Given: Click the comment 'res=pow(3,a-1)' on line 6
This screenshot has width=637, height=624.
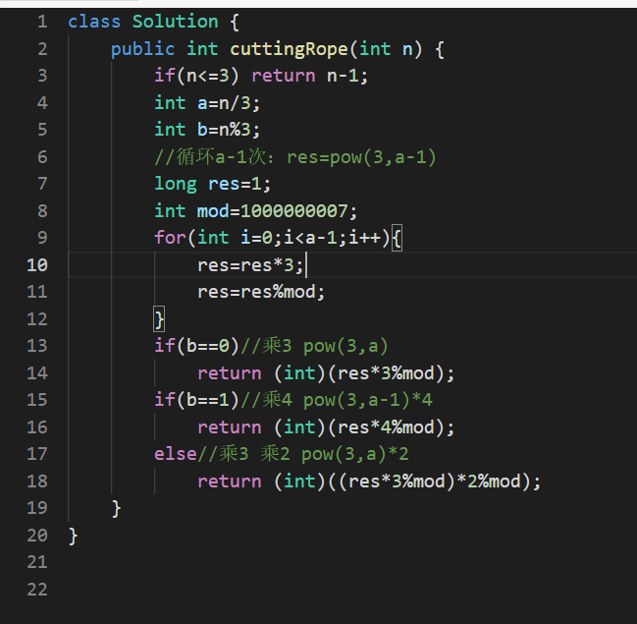Looking at the screenshot, I should (x=361, y=158).
